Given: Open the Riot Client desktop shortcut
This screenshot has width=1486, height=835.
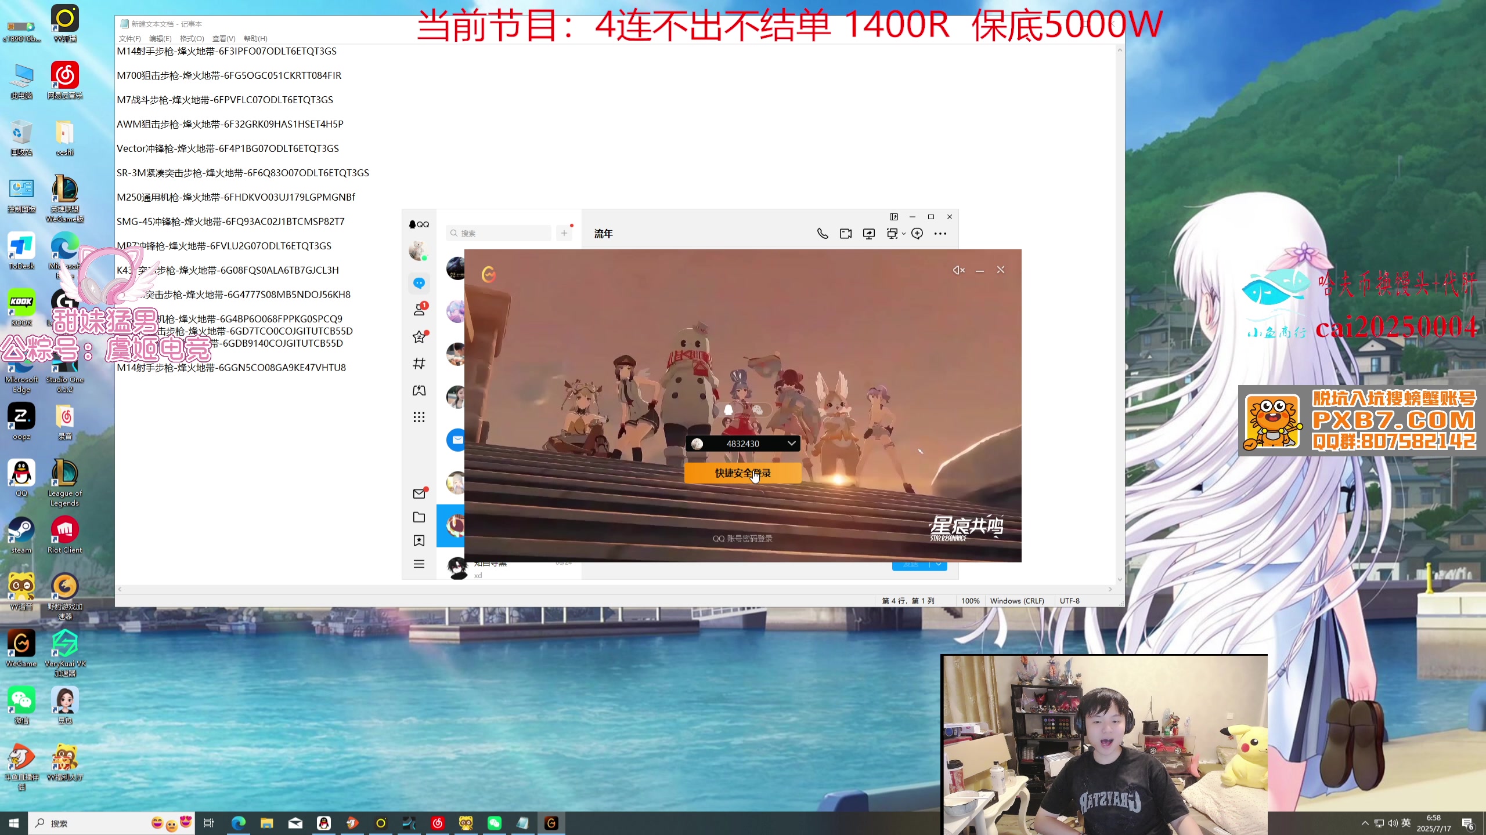Looking at the screenshot, I should (x=64, y=535).
